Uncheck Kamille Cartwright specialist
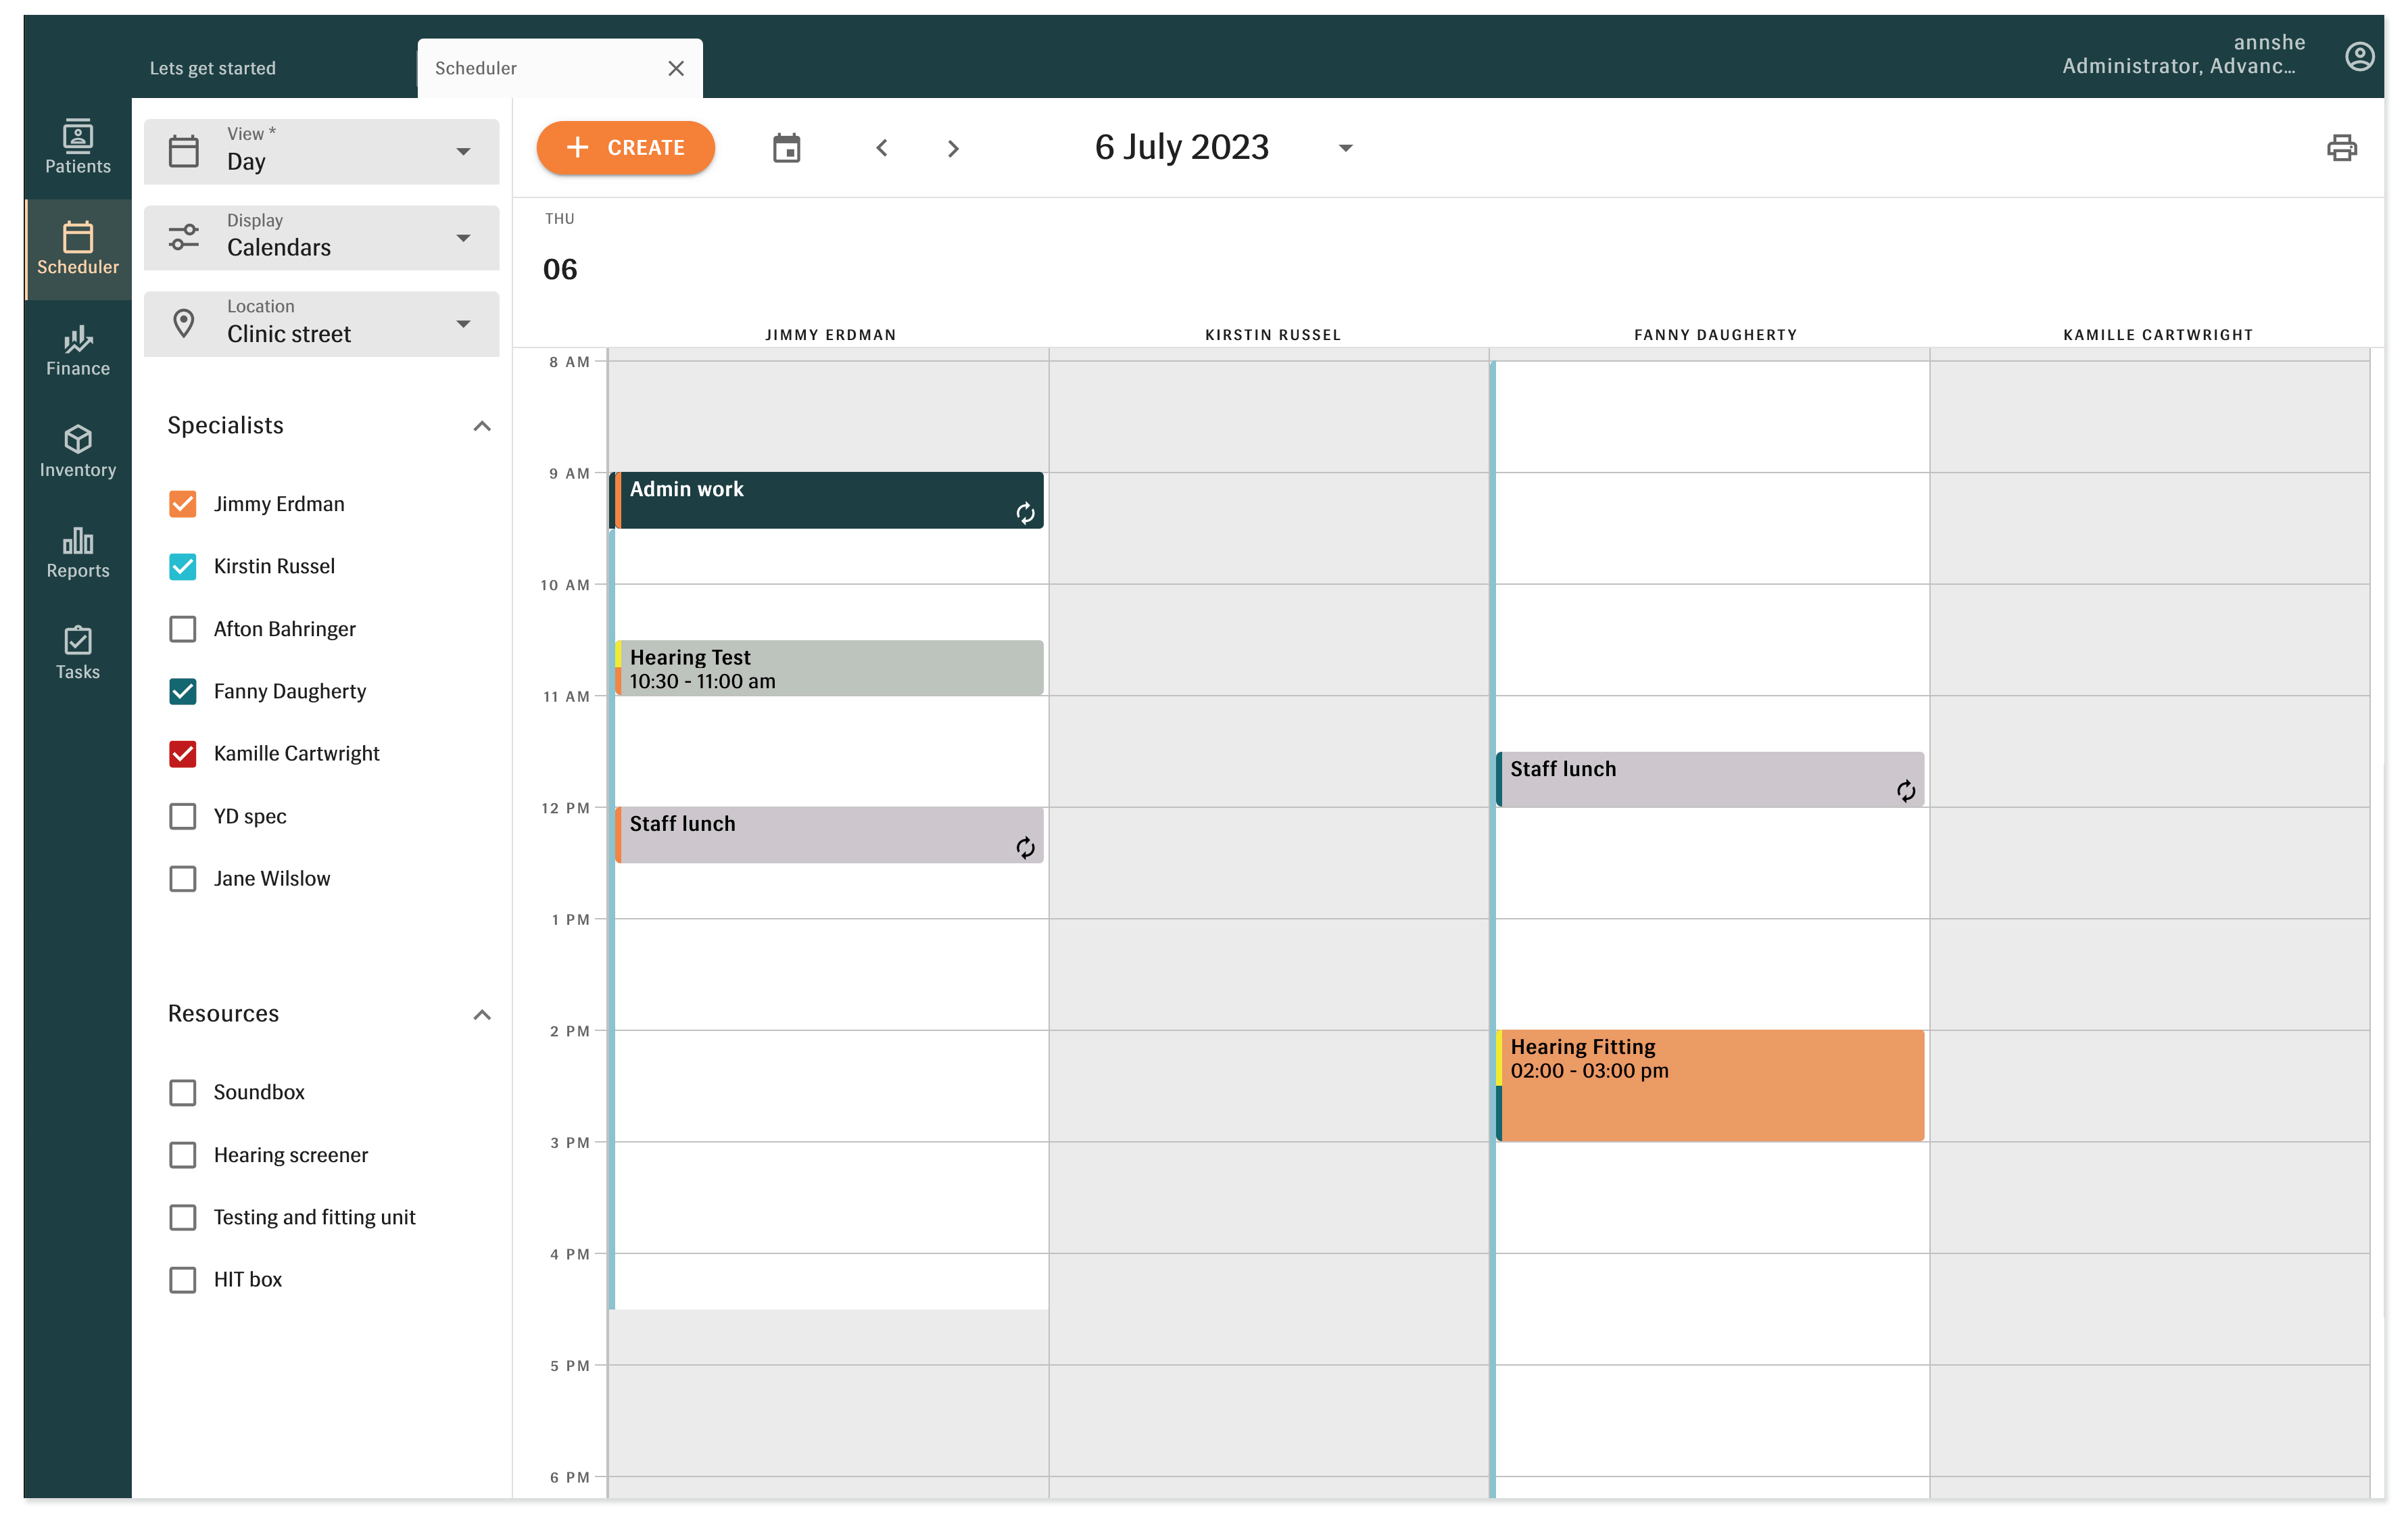 click(x=183, y=753)
